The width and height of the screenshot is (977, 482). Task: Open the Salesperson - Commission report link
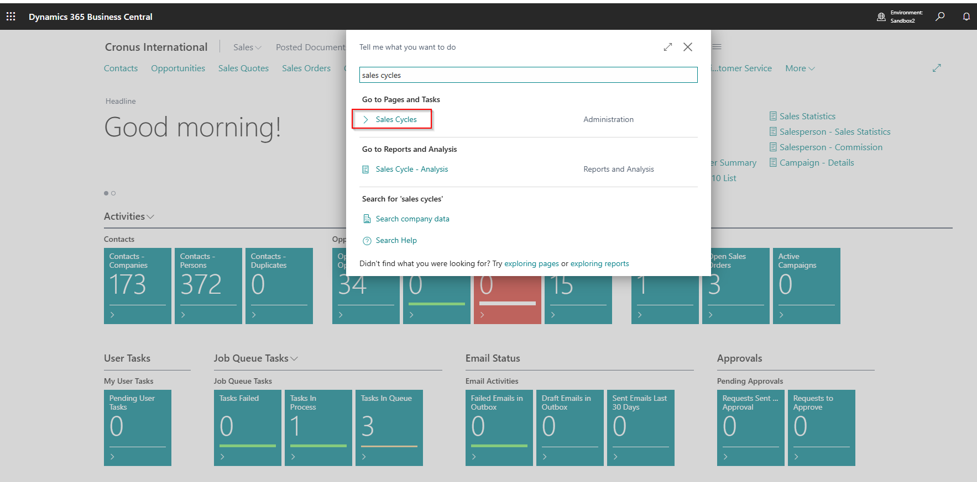[831, 147]
